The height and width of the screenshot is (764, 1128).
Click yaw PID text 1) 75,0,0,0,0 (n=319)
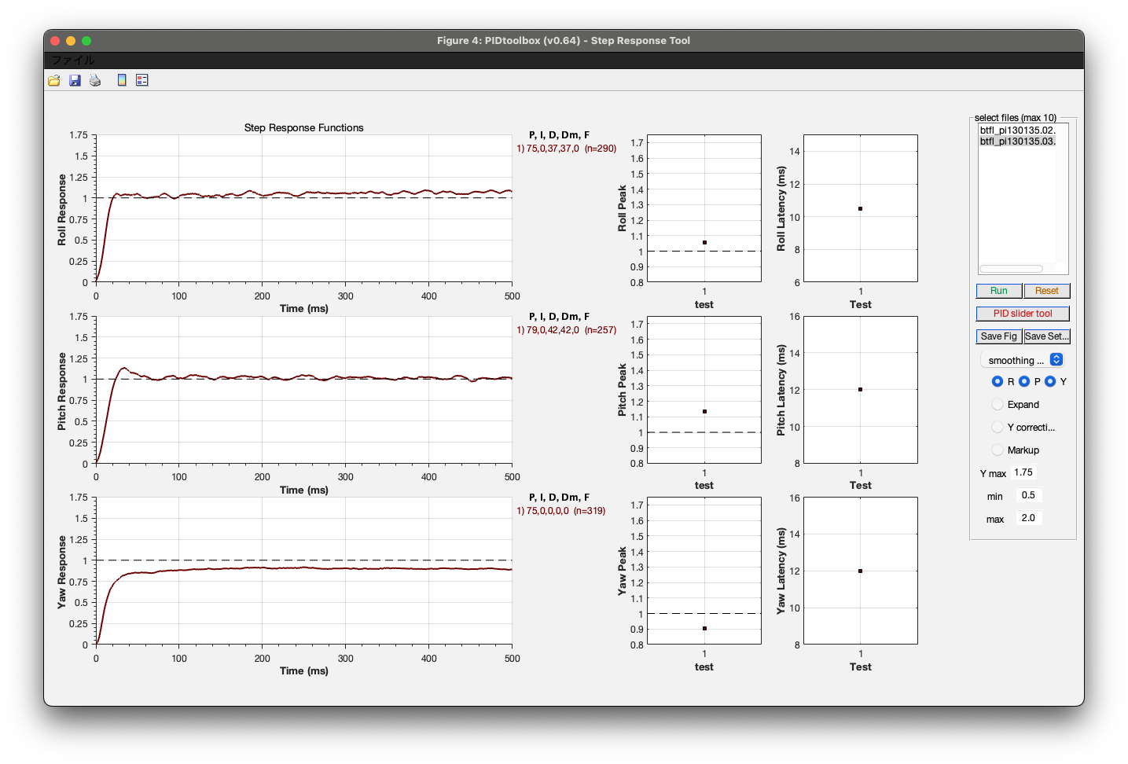click(x=560, y=511)
